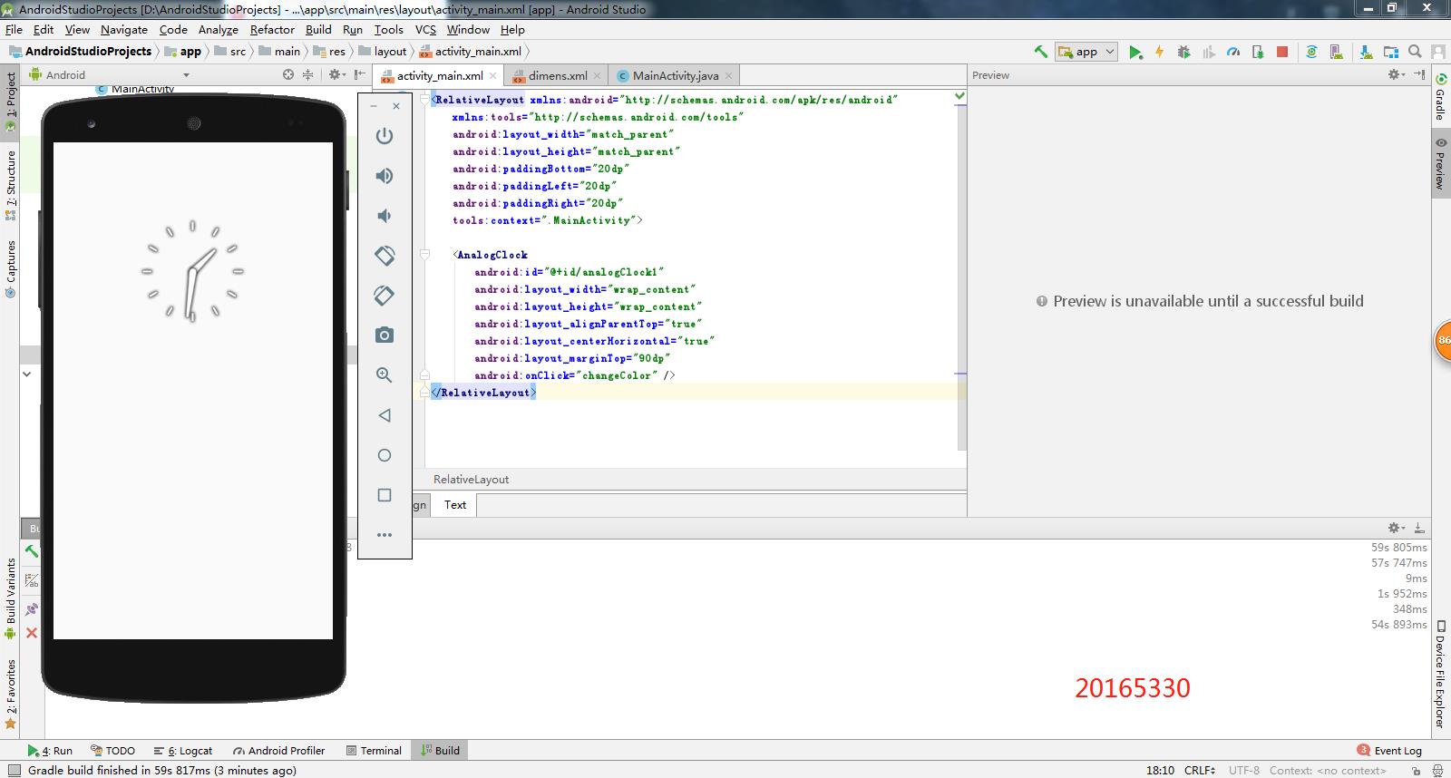The image size is (1451, 778).
Task: Stop the app with red square
Action: pyautogui.click(x=1282, y=52)
